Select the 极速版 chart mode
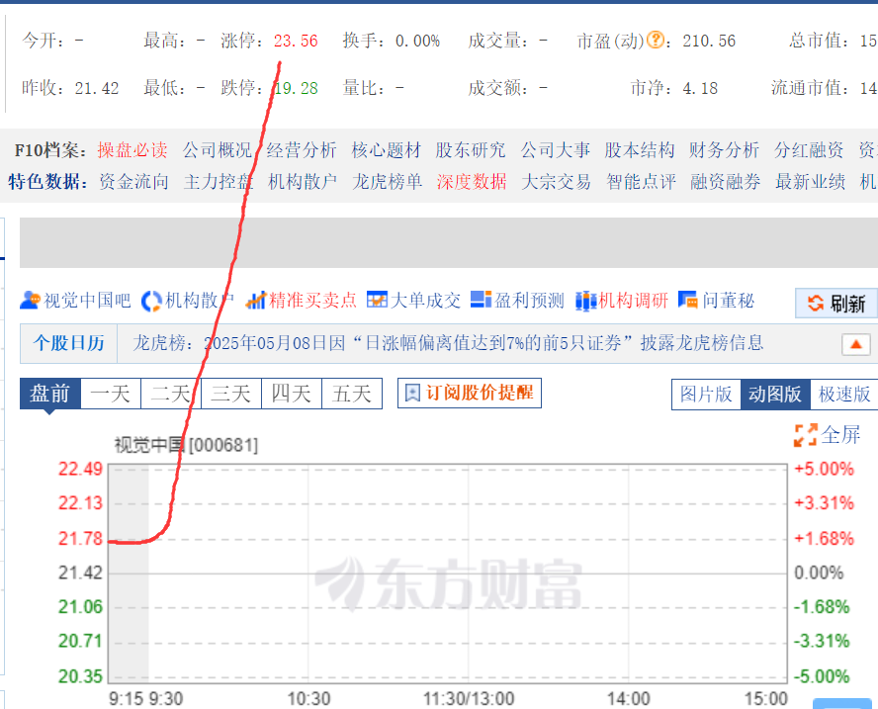This screenshot has width=878, height=709. (x=843, y=395)
